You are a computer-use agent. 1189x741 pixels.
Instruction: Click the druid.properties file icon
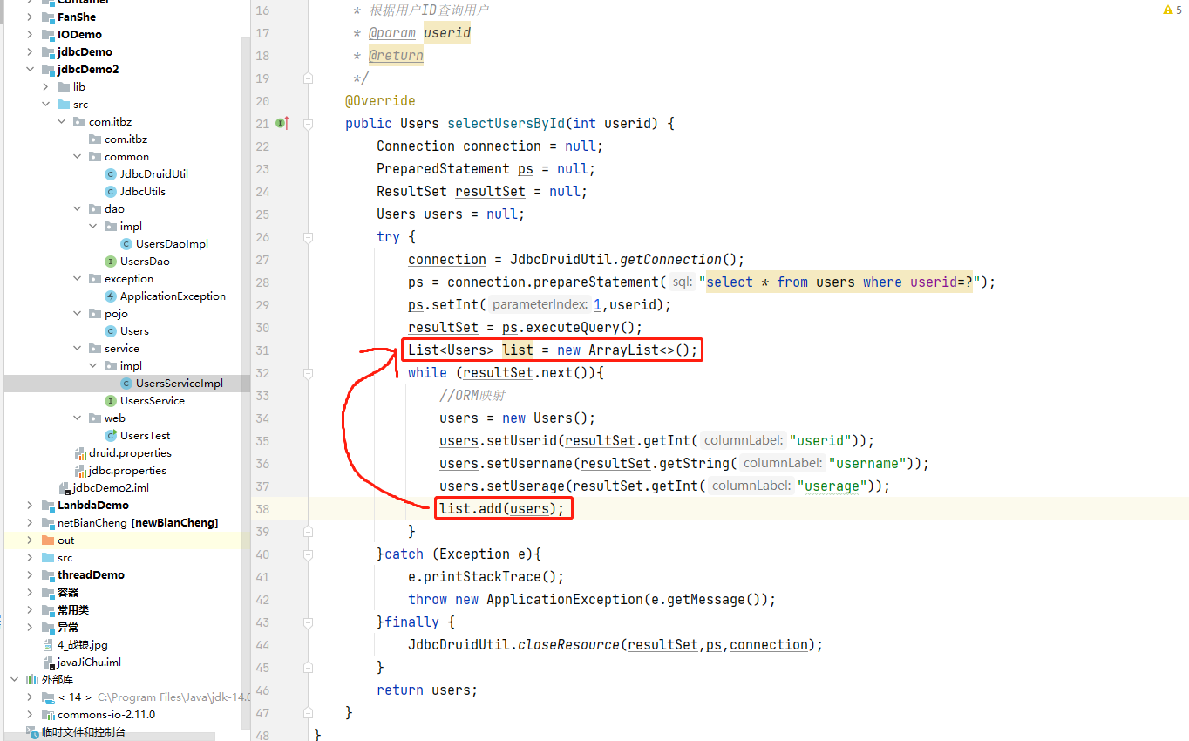pyautogui.click(x=80, y=453)
